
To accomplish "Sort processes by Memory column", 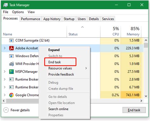I will pos(131,32).
